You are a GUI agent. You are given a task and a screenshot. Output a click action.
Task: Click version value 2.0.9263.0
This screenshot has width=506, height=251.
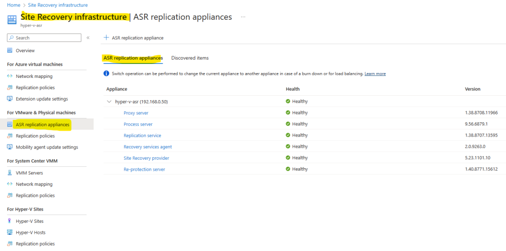pyautogui.click(x=475, y=146)
